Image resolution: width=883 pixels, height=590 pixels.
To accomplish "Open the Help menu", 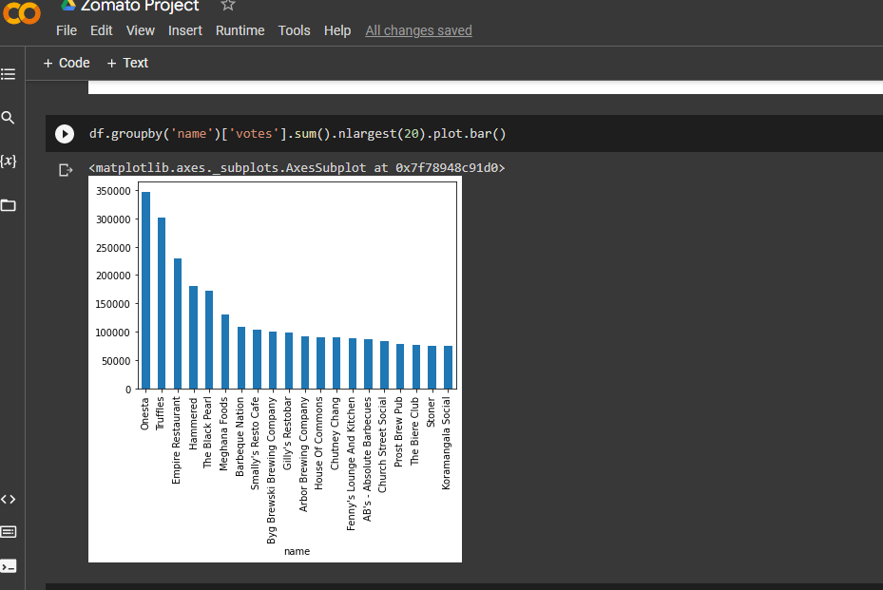I will click(337, 30).
